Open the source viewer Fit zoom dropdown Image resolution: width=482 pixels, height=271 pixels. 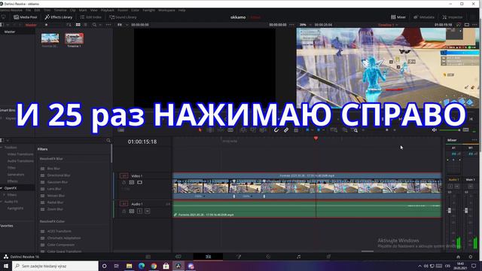coord(122,25)
